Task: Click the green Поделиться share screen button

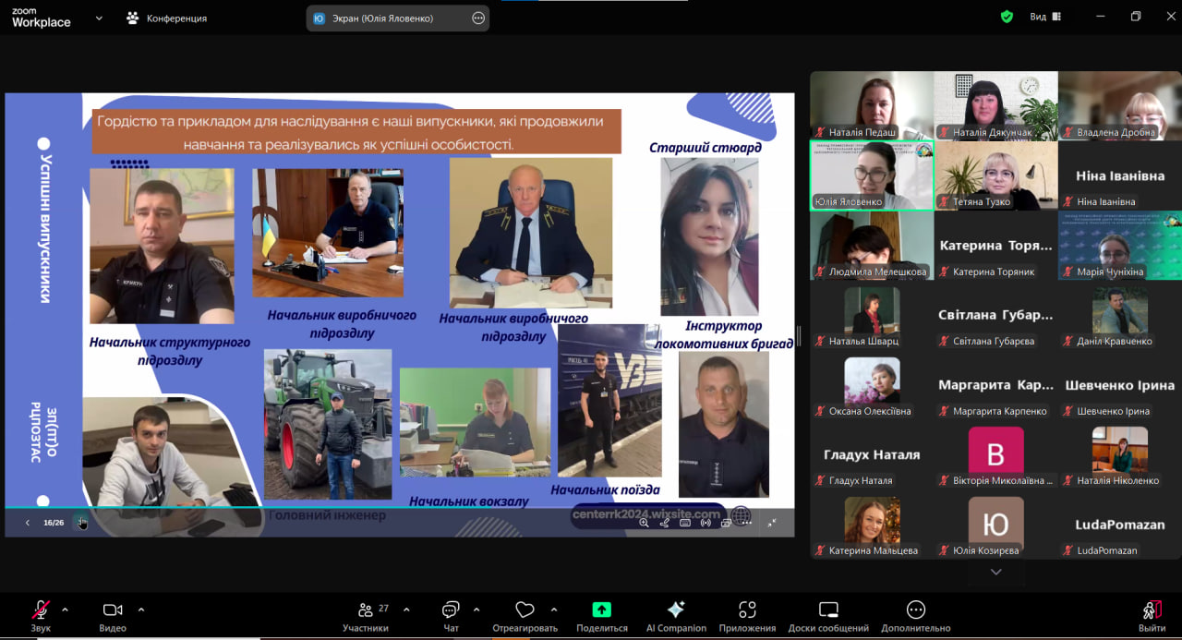Action: pos(602,616)
